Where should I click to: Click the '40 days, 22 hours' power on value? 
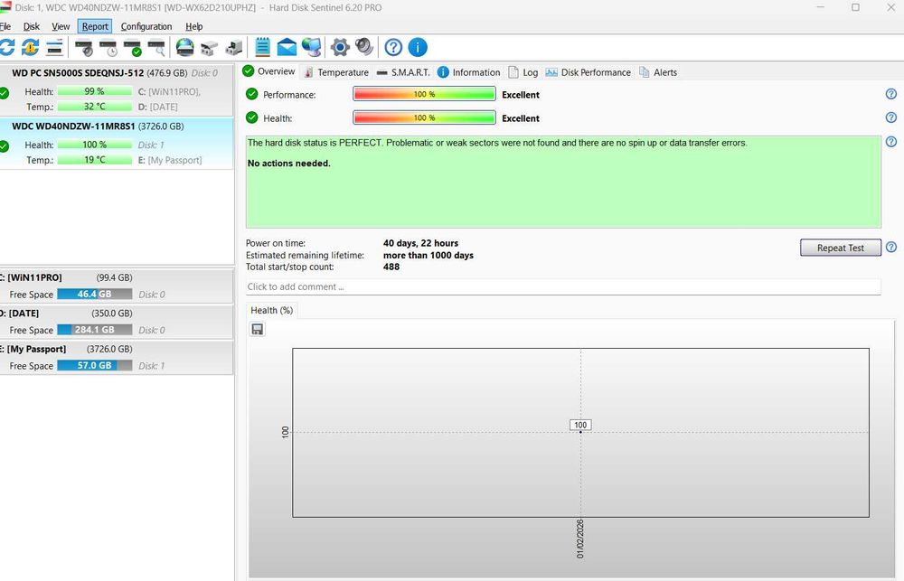coord(421,243)
